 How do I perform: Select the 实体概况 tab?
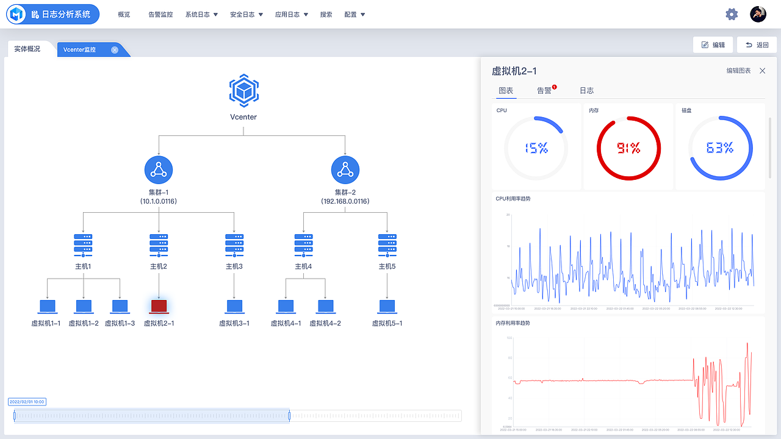[27, 49]
